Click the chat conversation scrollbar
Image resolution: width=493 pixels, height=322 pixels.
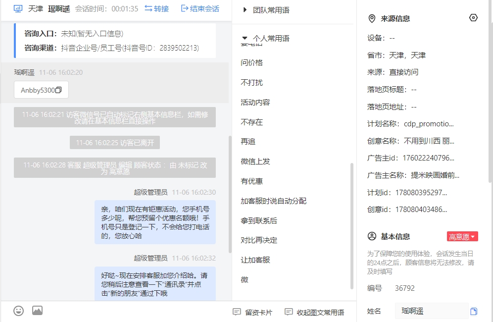pos(230,194)
